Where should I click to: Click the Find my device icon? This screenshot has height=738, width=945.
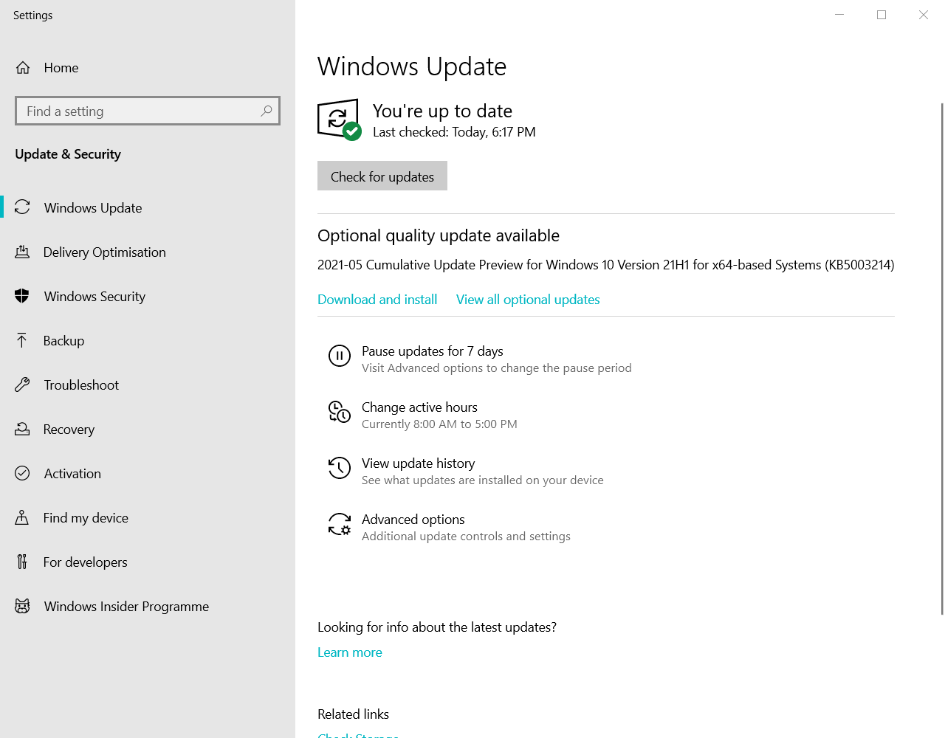22,517
